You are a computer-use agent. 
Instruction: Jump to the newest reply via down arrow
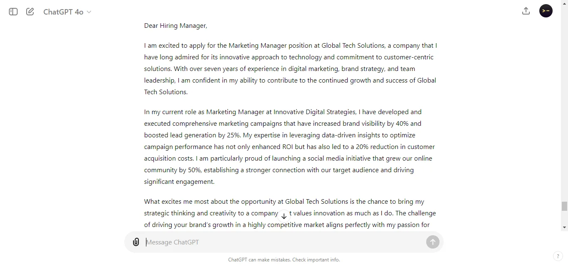(x=284, y=216)
